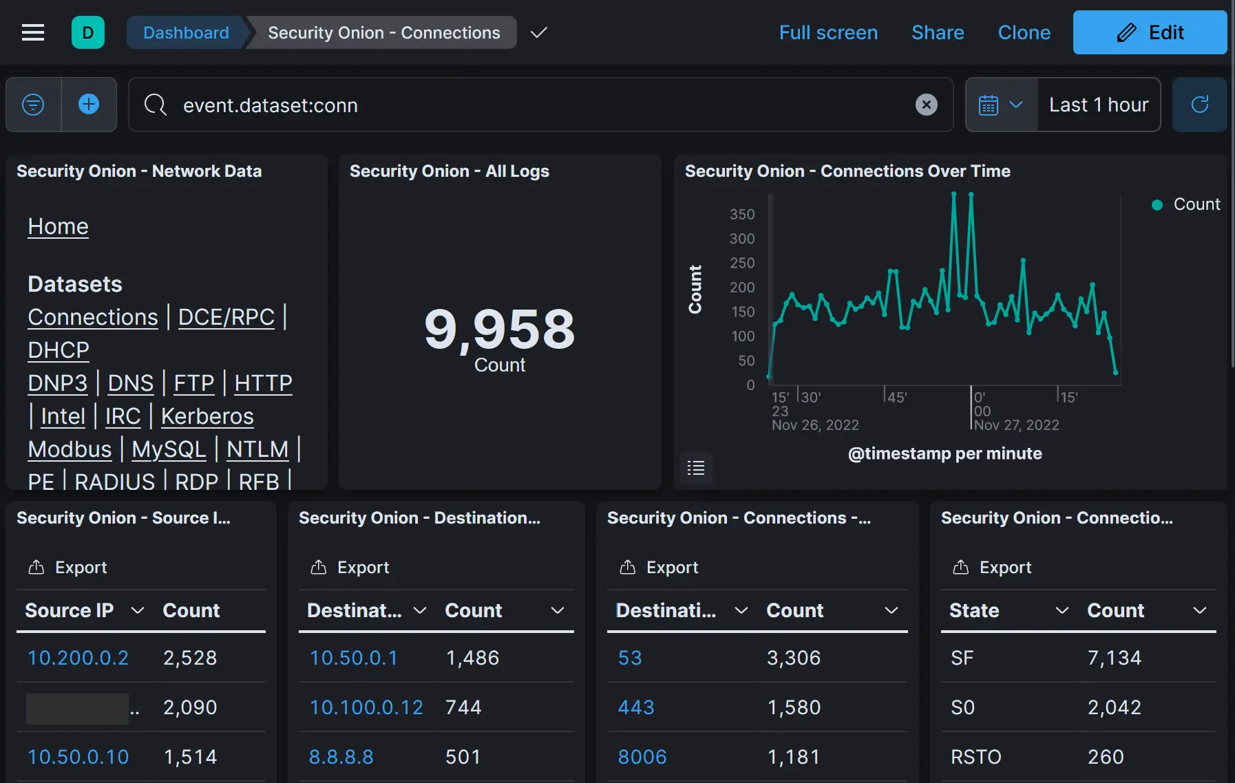Open the Kerberos dataset link
This screenshot has height=783, width=1235.
[x=207, y=416]
